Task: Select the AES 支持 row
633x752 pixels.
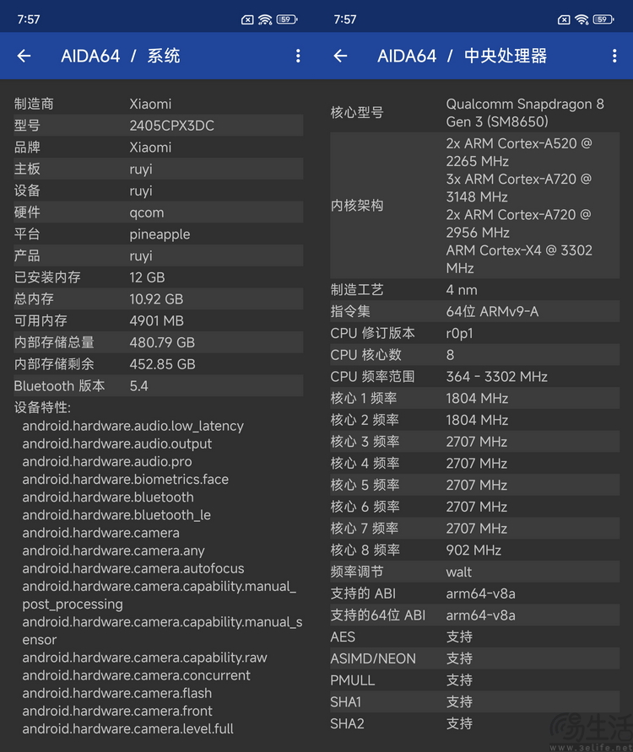Action: pos(475,637)
